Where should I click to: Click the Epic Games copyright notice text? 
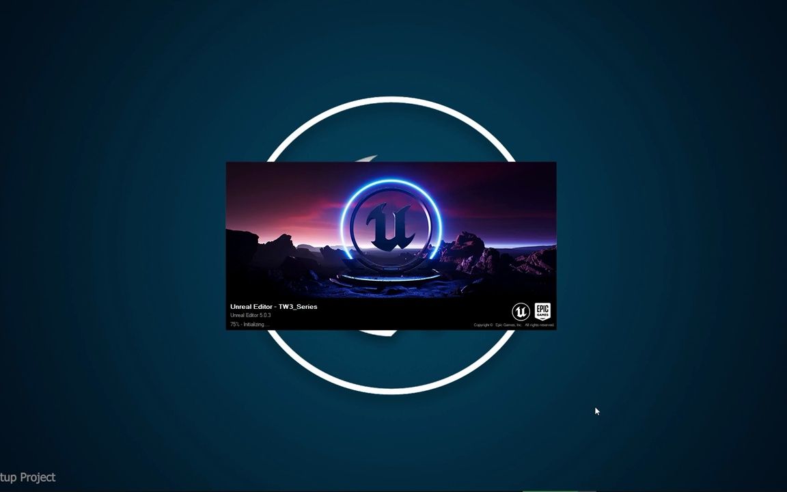coord(514,325)
